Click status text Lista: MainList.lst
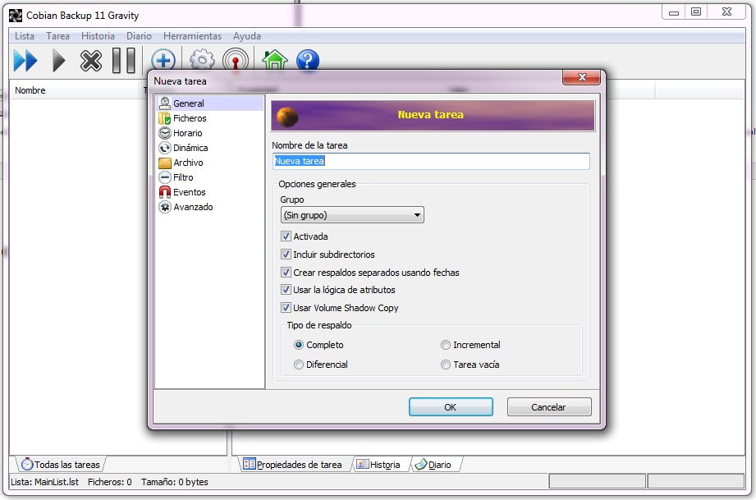The image size is (756, 500). [45, 482]
